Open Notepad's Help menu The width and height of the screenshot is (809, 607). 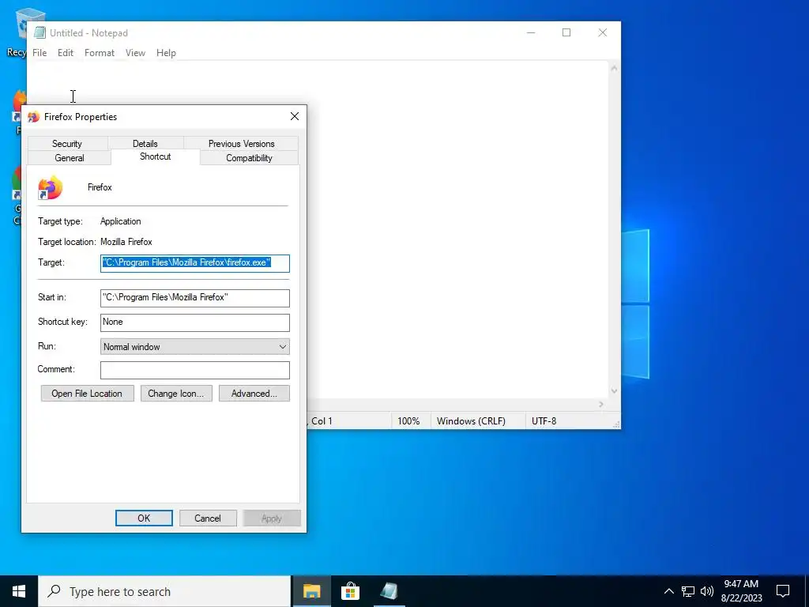pyautogui.click(x=166, y=53)
